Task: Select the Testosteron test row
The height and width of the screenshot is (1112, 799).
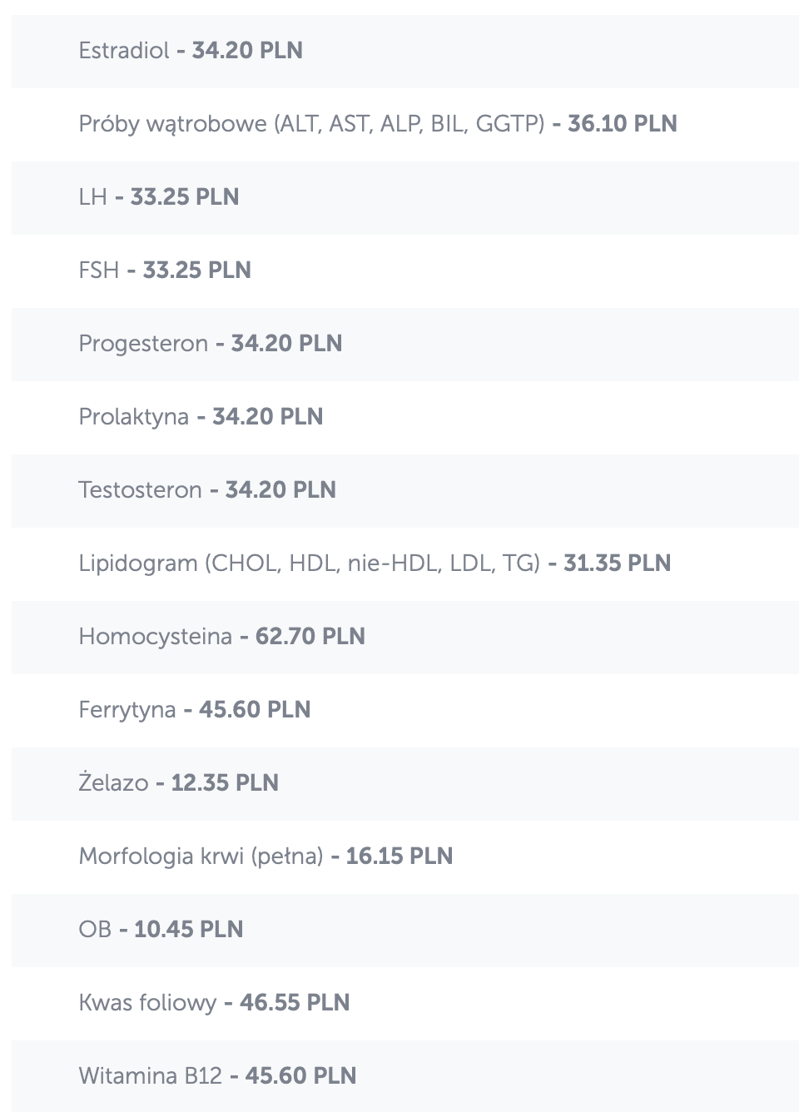Action: click(206, 490)
